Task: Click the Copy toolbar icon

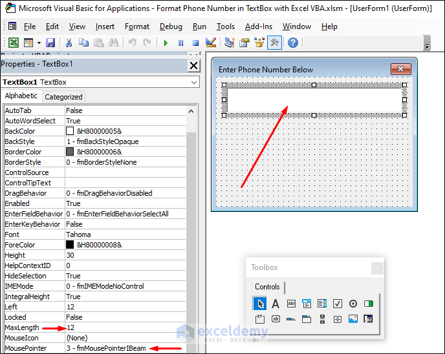Action: click(83, 43)
